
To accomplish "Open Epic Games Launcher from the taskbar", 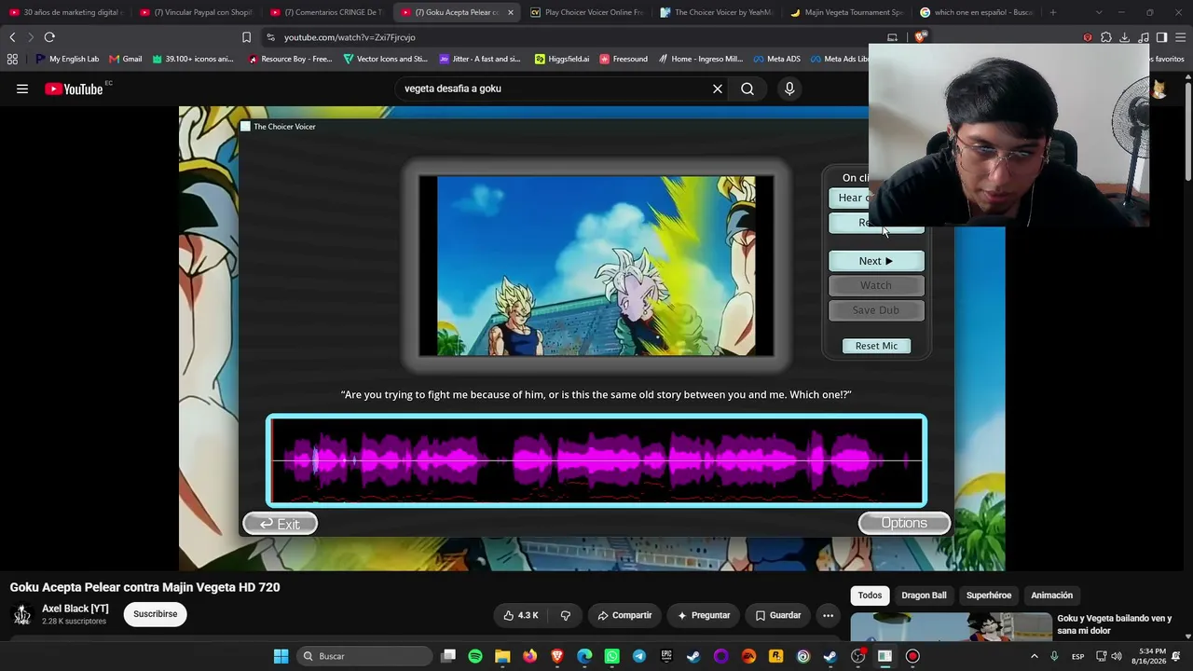I will [666, 656].
